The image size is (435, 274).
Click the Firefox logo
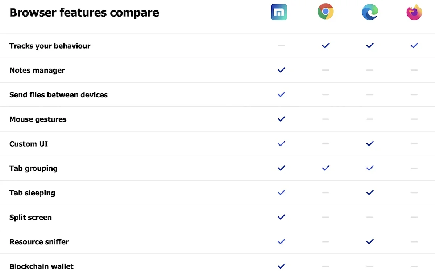point(414,12)
